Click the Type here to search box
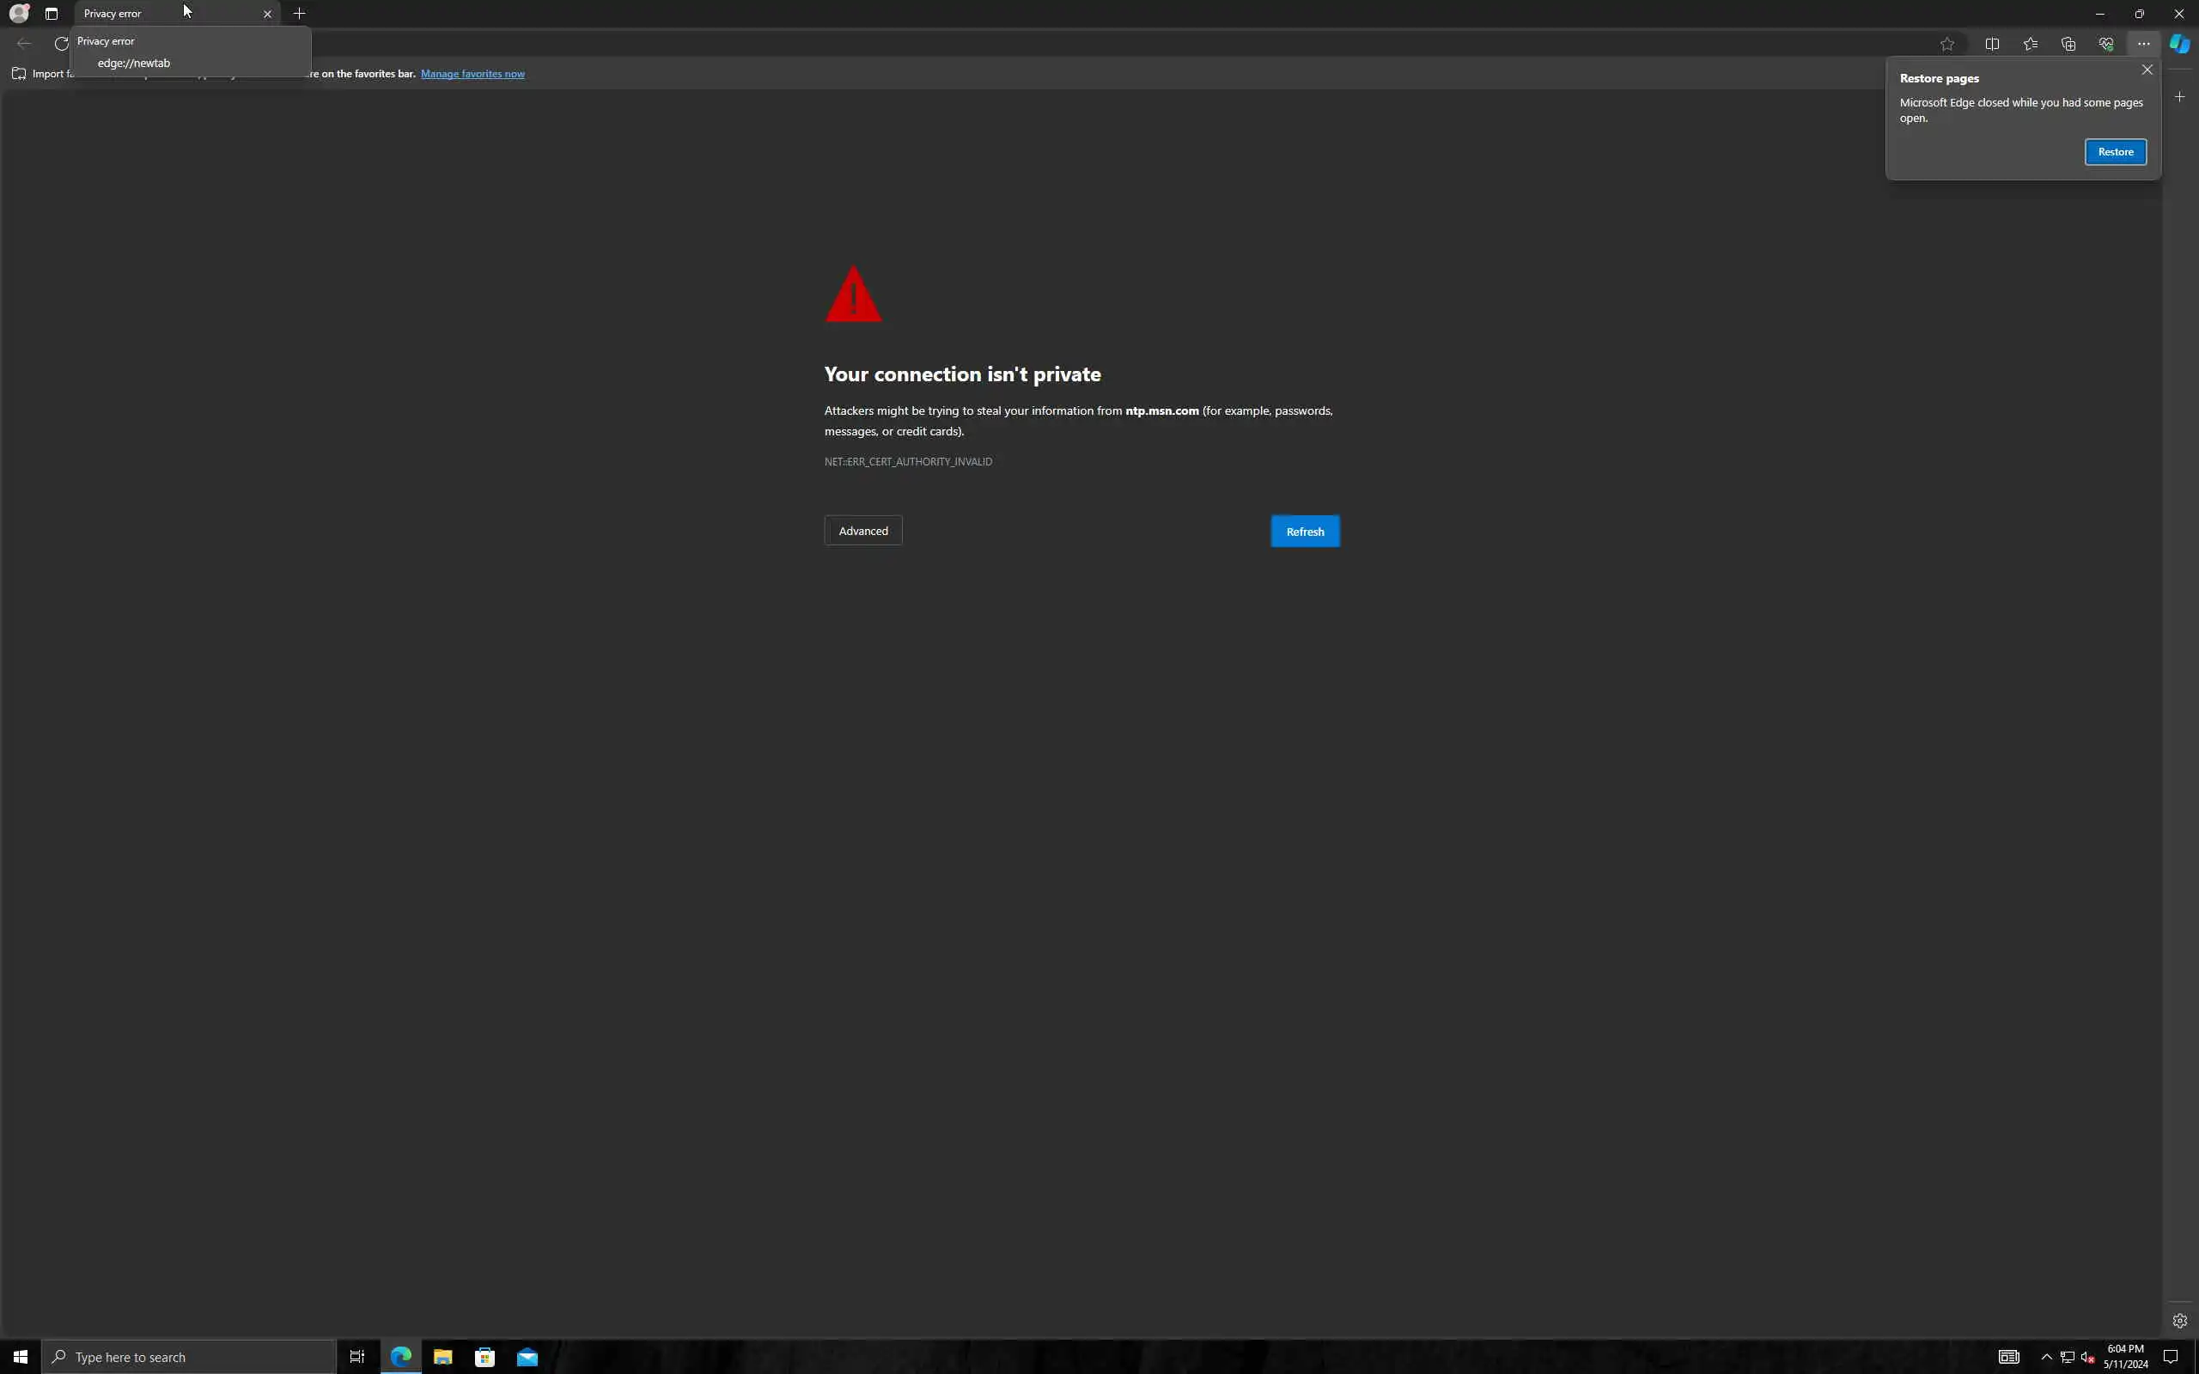 tap(191, 1357)
